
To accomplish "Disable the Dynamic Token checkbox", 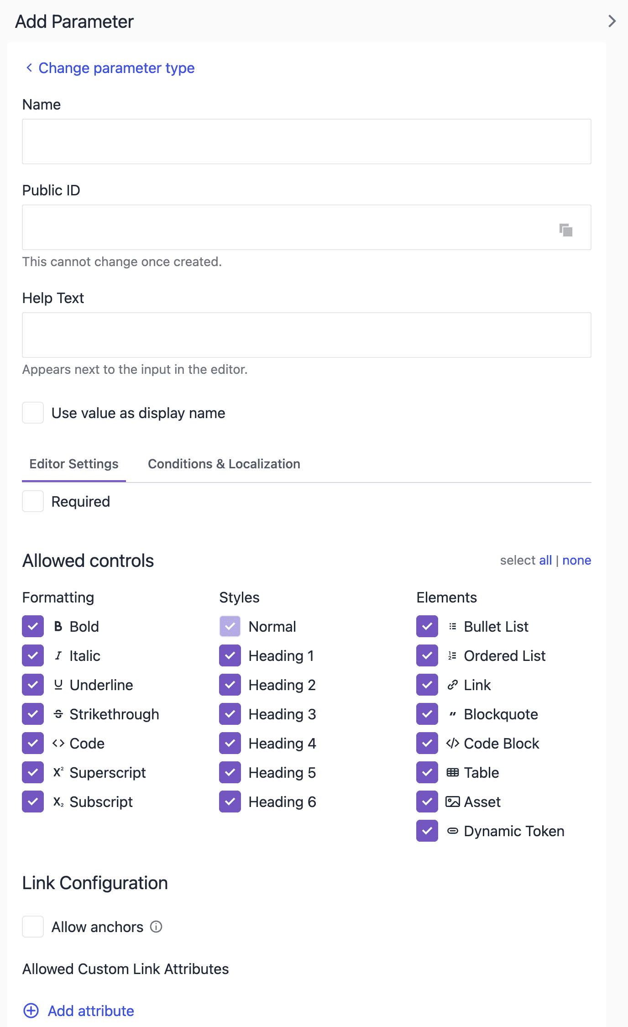I will (x=427, y=831).
